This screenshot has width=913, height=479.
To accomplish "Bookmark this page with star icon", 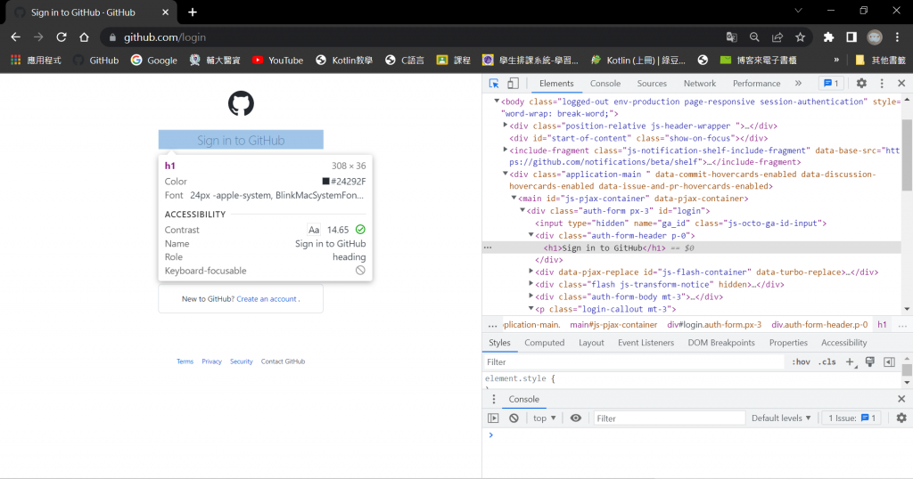I will [800, 37].
